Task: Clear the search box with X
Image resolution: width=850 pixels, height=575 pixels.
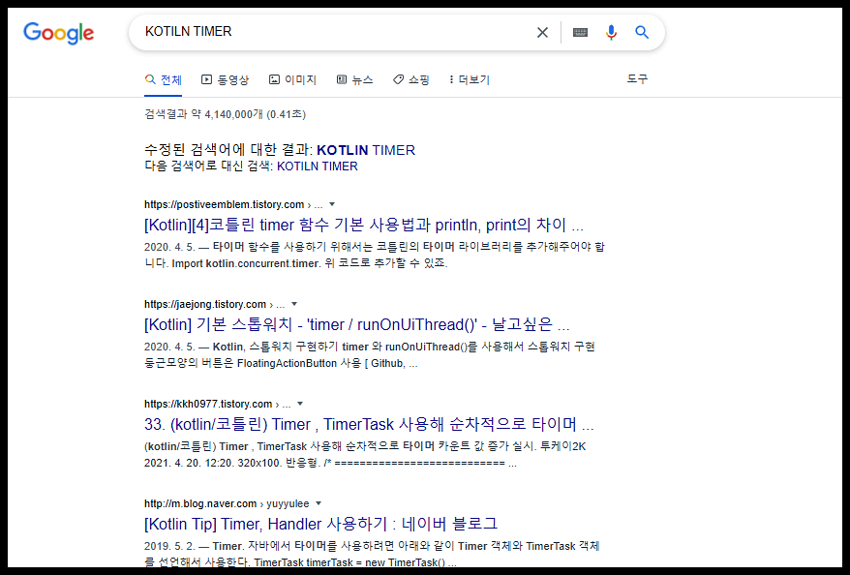Action: (x=542, y=33)
